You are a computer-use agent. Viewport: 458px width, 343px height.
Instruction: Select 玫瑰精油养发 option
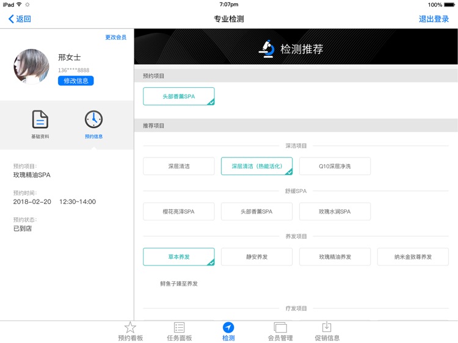click(x=335, y=256)
